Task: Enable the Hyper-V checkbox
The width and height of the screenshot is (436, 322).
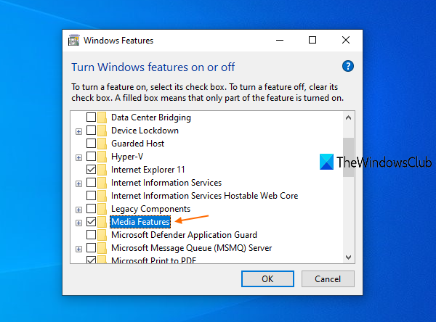Action: click(92, 156)
